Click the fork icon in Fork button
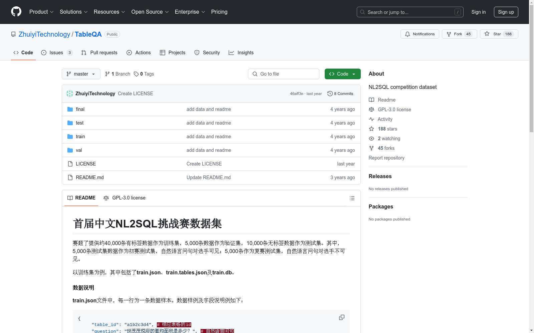The height and width of the screenshot is (333, 534). tap(449, 34)
